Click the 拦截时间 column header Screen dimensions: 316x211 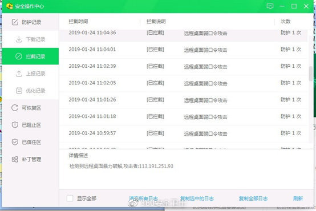click(78, 21)
